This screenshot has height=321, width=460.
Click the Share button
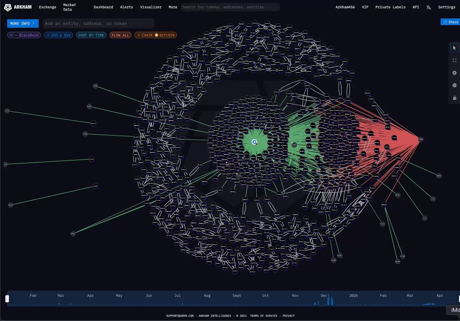tap(450, 22)
